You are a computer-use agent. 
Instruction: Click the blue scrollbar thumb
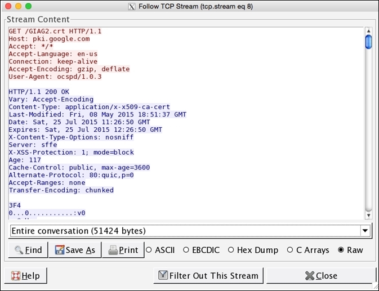point(368,42)
